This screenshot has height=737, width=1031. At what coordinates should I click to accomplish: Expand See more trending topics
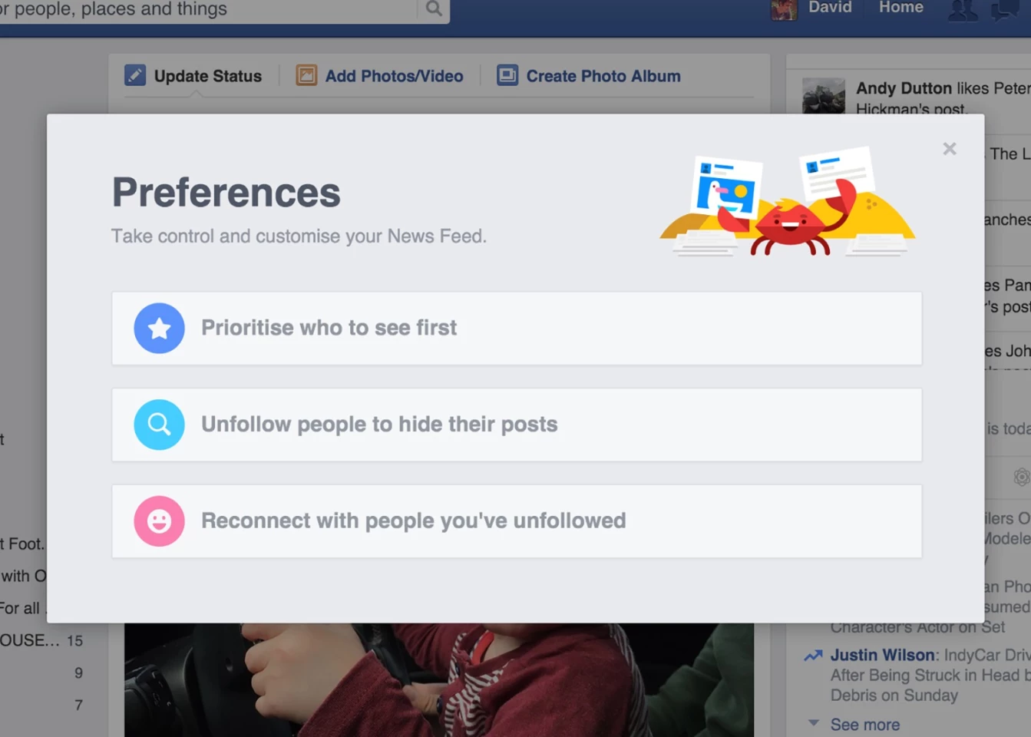pos(864,725)
